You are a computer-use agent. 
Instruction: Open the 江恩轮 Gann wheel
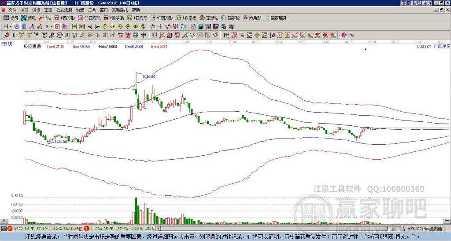209,18
